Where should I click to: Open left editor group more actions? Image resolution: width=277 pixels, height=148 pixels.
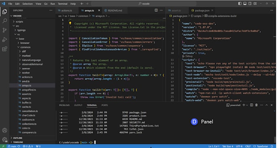click(161, 11)
